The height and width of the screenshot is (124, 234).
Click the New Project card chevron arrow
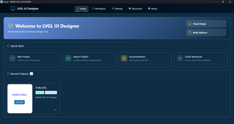click(56, 58)
